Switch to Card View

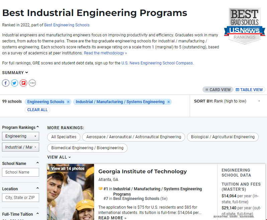(x=218, y=89)
